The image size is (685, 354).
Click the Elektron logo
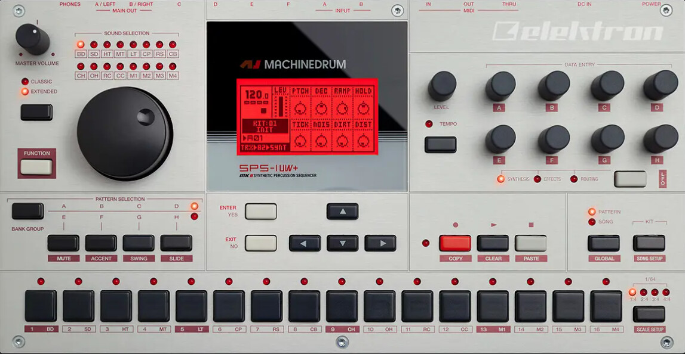pyautogui.click(x=578, y=32)
